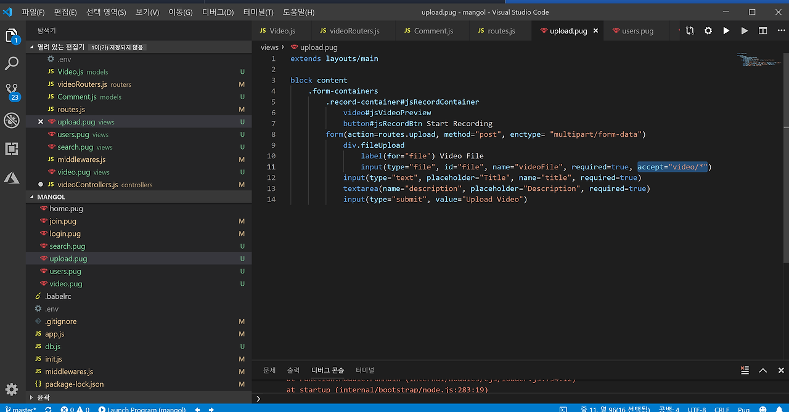The width and height of the screenshot is (789, 412).
Task: Open app.js in the file explorer
Action: (x=55, y=334)
